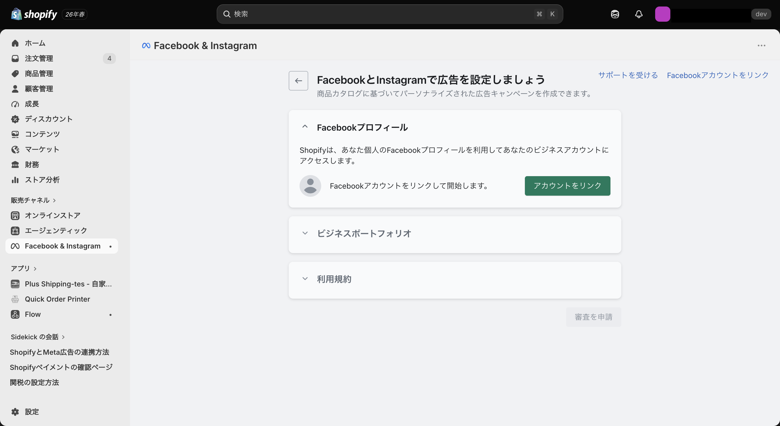780x426 pixels.
Task: Open エージェンティック sales channel
Action: tap(62, 231)
